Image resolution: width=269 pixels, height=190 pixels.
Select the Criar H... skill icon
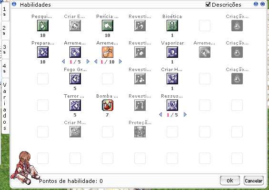point(172,79)
